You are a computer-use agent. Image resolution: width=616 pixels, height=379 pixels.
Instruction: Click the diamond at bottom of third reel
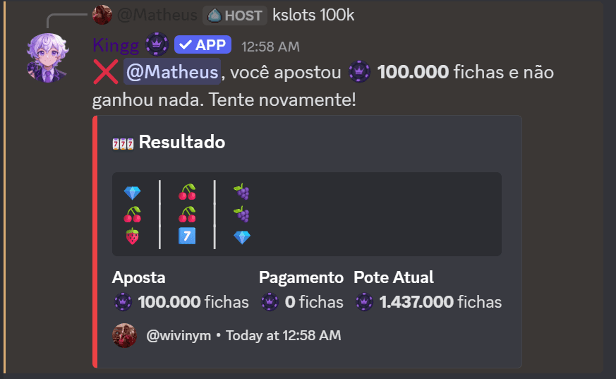242,237
